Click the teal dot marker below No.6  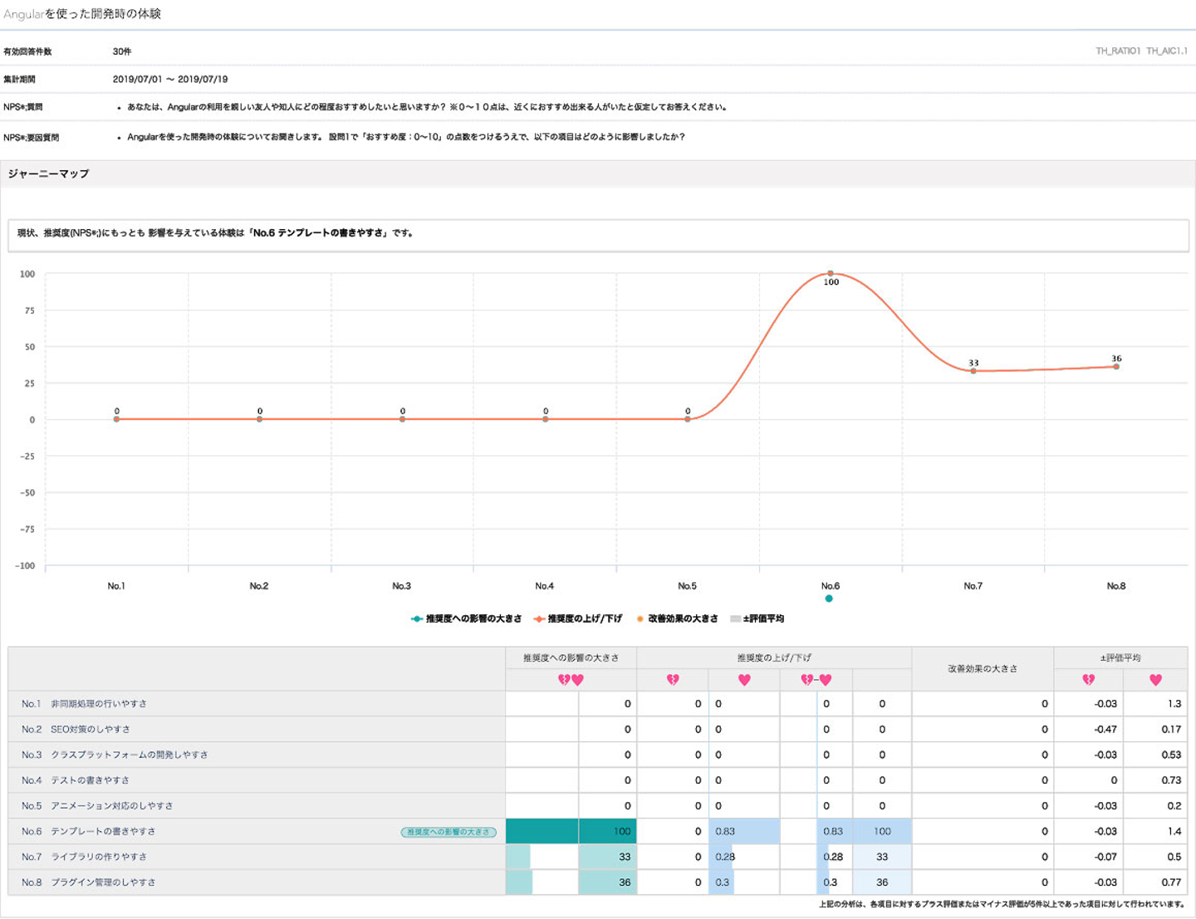829,599
